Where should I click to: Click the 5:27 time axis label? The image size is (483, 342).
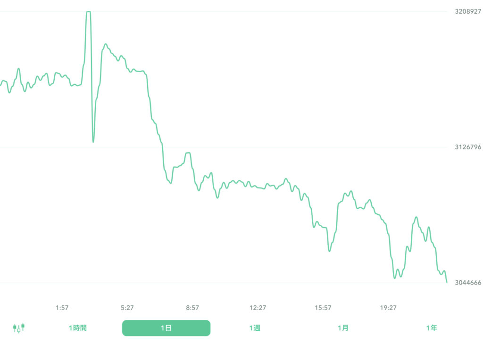(x=126, y=307)
